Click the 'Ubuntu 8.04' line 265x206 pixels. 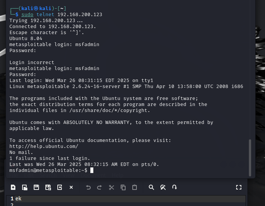click(x=26, y=39)
